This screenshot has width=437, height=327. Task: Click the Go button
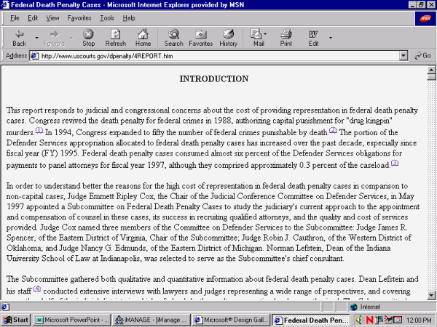[423, 56]
